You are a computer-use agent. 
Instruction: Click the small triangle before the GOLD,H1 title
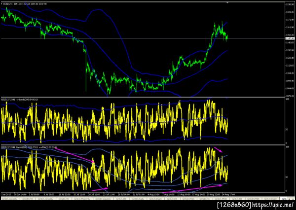pyautogui.click(x=1, y=4)
